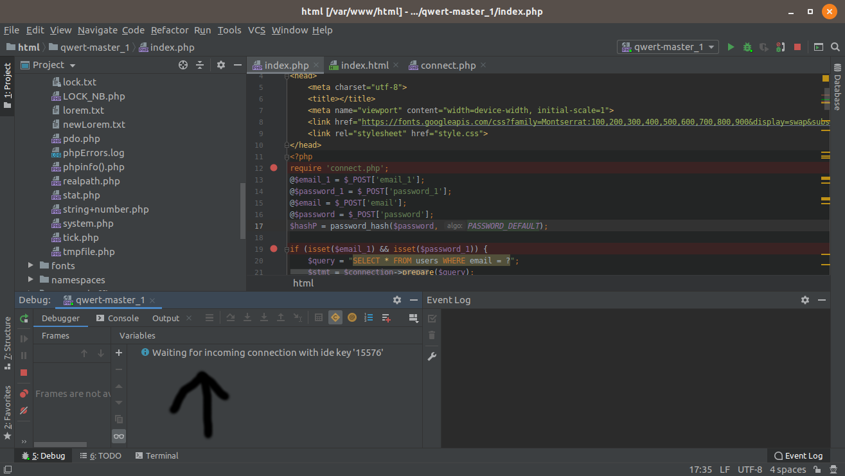Open the Project view dropdown
845x476 pixels.
click(x=49, y=65)
